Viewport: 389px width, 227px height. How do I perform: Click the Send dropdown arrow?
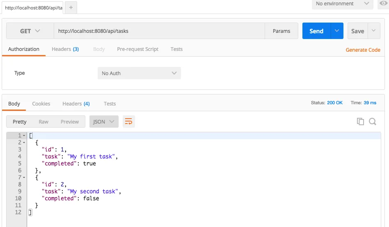point(337,31)
